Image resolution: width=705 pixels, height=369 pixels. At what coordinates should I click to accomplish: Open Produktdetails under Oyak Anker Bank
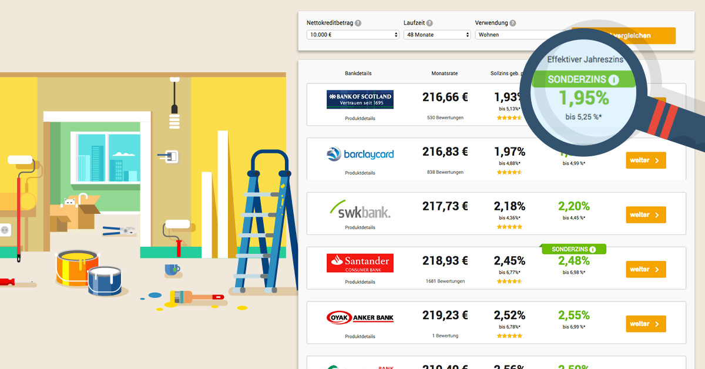click(360, 337)
